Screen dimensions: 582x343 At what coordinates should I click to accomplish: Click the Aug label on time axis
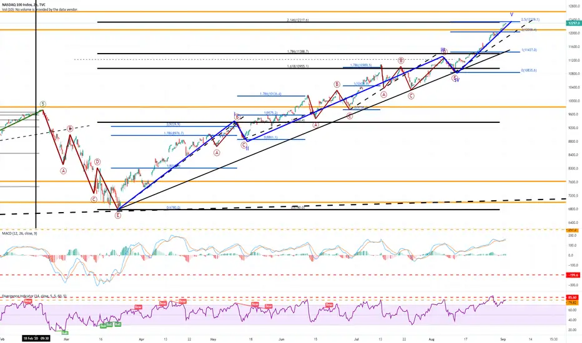click(x=432, y=339)
